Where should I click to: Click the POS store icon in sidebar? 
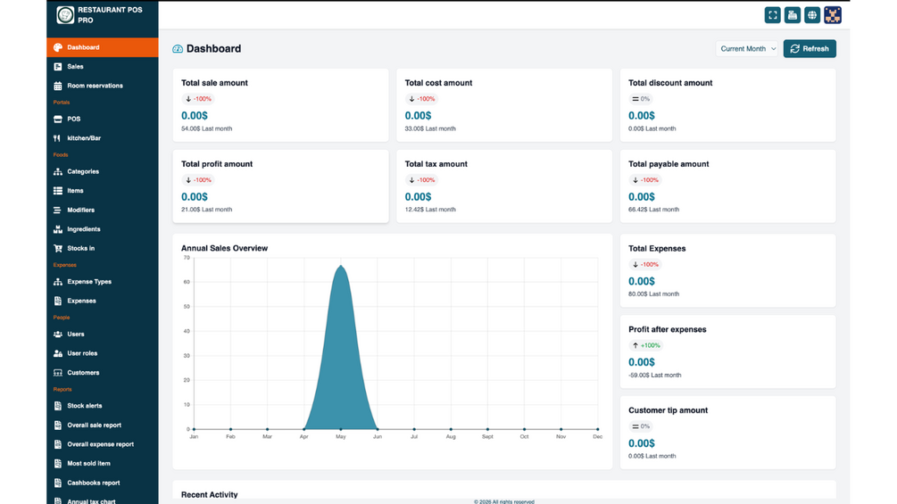click(58, 119)
